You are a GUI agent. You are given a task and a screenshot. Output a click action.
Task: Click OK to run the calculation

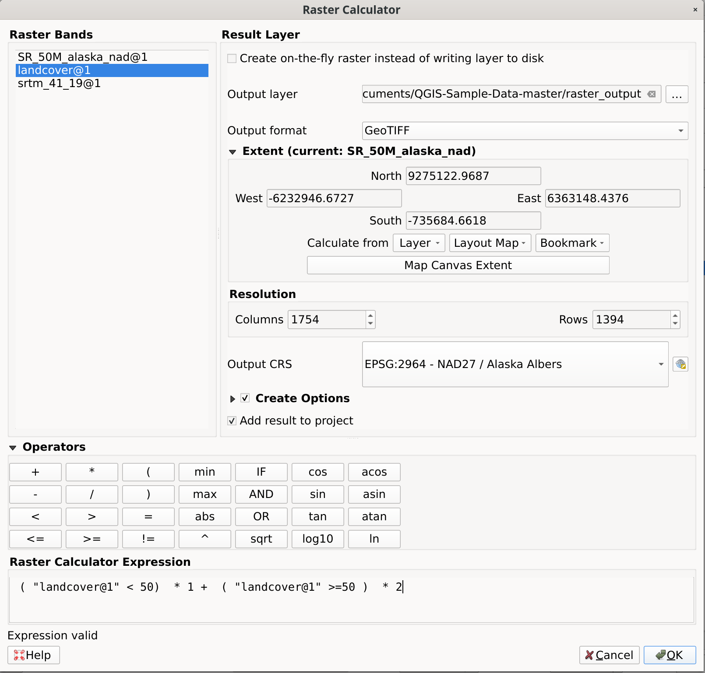(670, 655)
